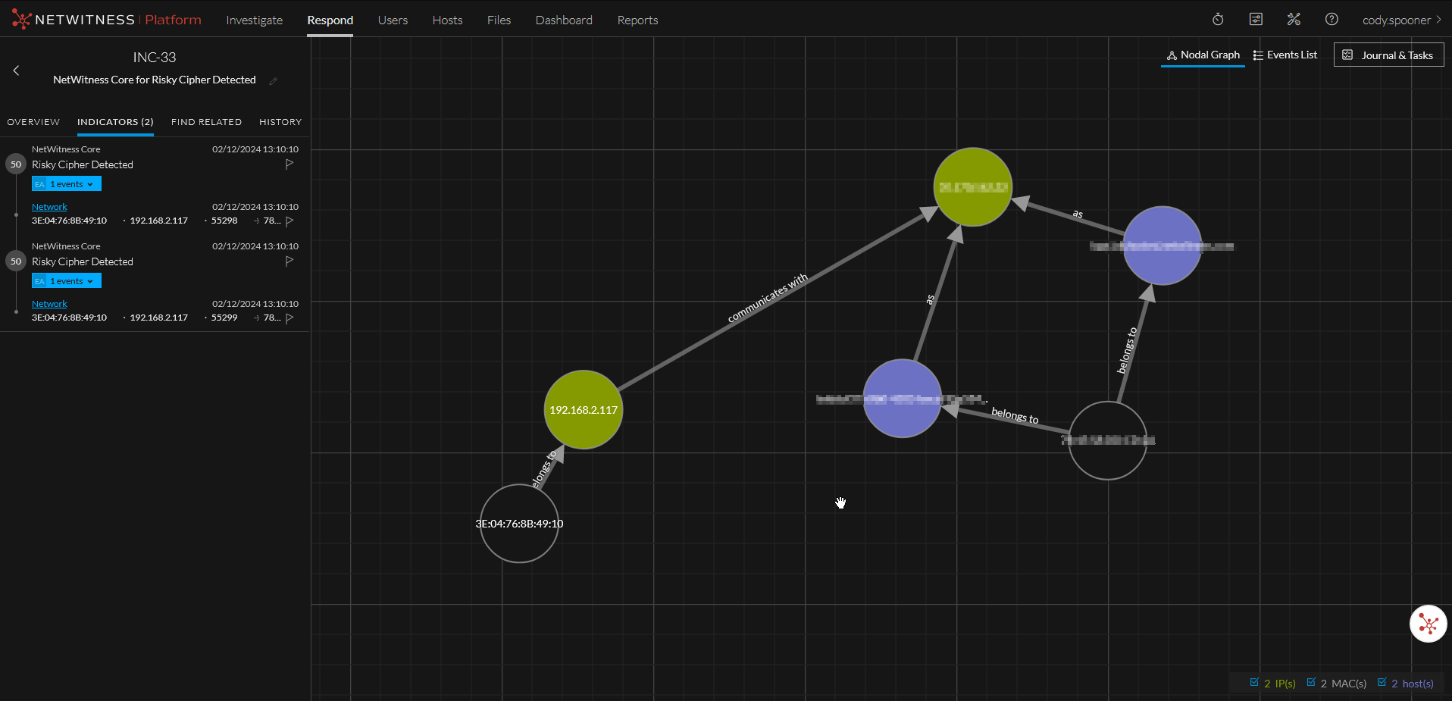Click the back arrow beside INC-33
The width and height of the screenshot is (1452, 701).
coord(16,70)
